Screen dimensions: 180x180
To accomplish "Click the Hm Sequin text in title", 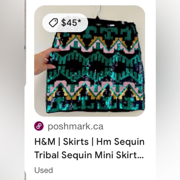I will click(120, 142).
